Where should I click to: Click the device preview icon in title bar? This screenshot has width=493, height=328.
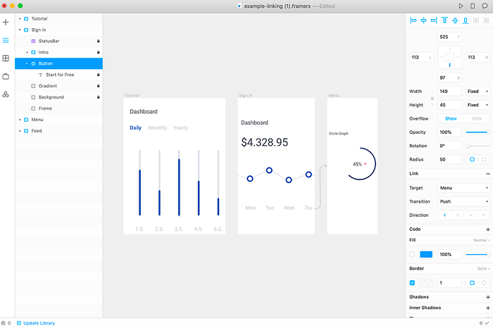click(473, 6)
